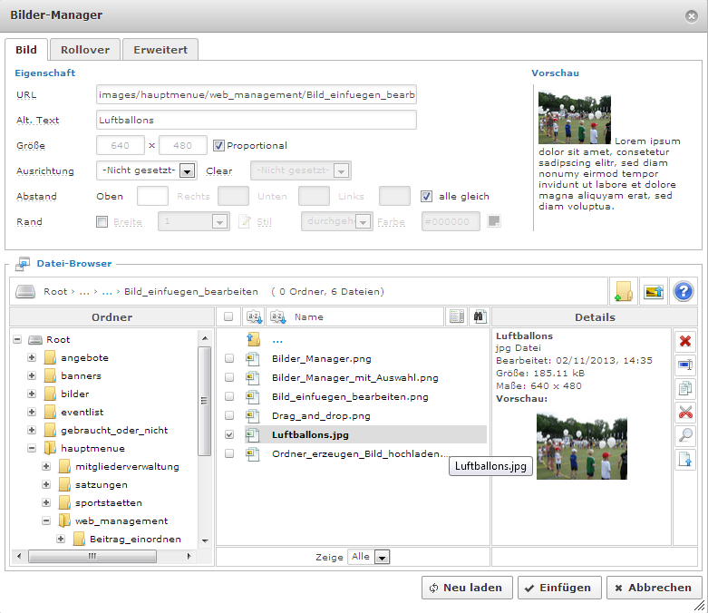Check the Ordner_erzeugen_Bild_hochladen checkbox
The height and width of the screenshot is (613, 708).
pos(229,453)
